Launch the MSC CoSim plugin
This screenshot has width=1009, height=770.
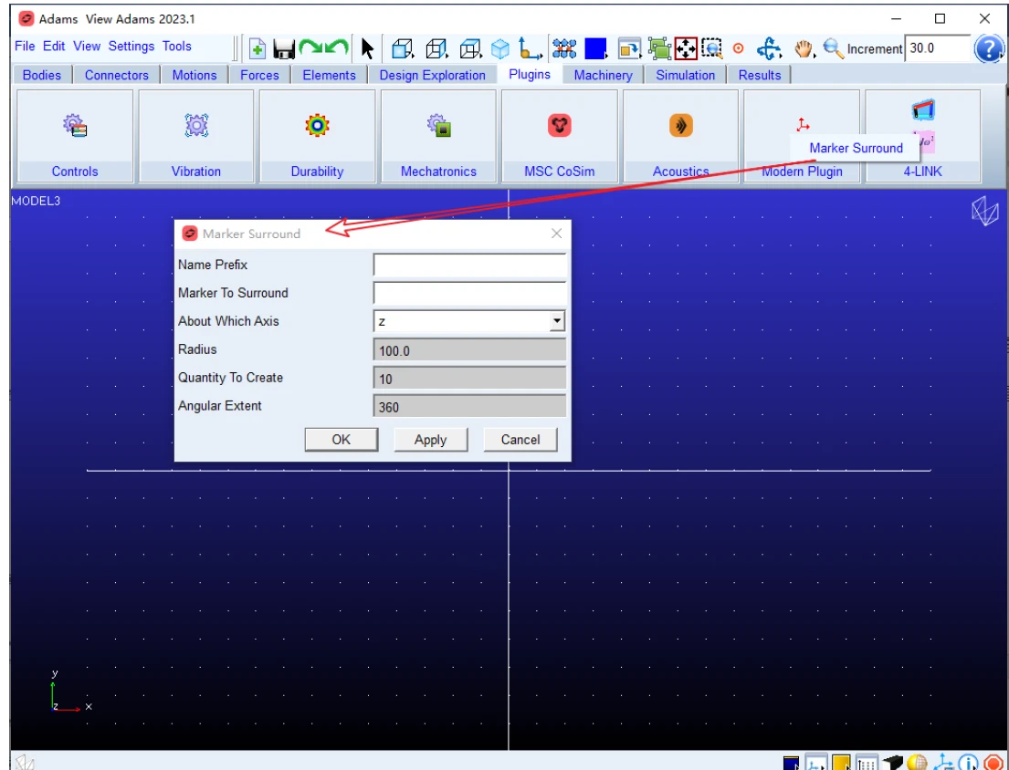559,136
